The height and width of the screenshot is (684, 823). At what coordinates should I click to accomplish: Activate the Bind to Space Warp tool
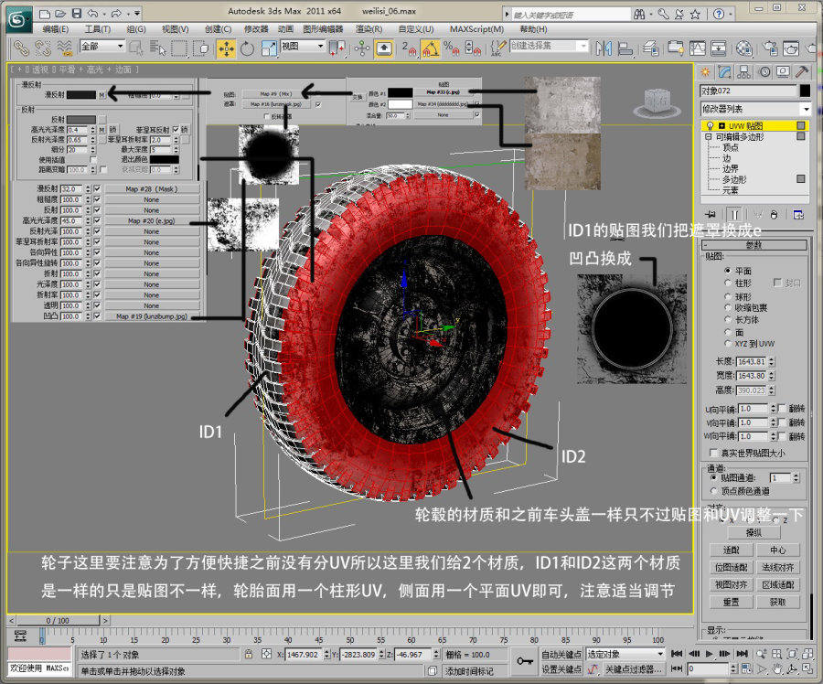tap(65, 48)
